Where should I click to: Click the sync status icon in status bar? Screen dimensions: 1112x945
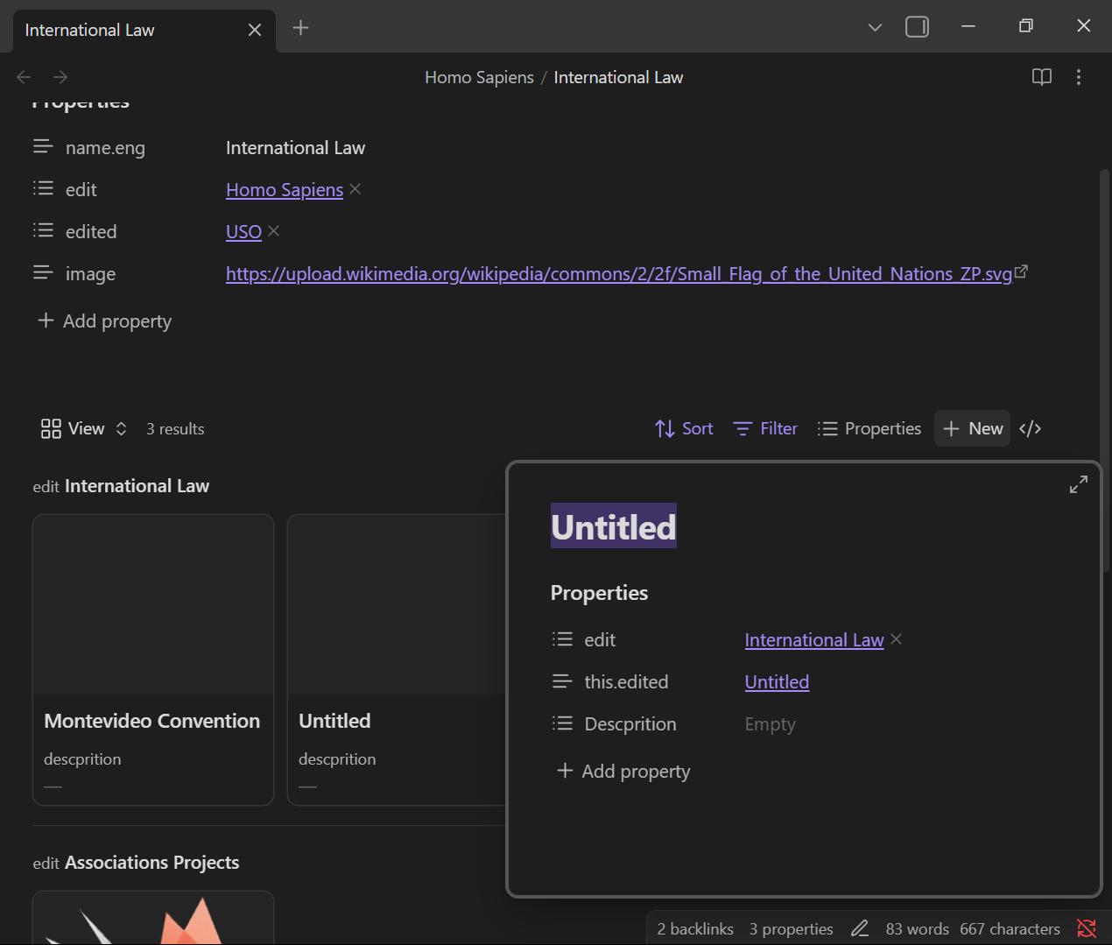1086,928
